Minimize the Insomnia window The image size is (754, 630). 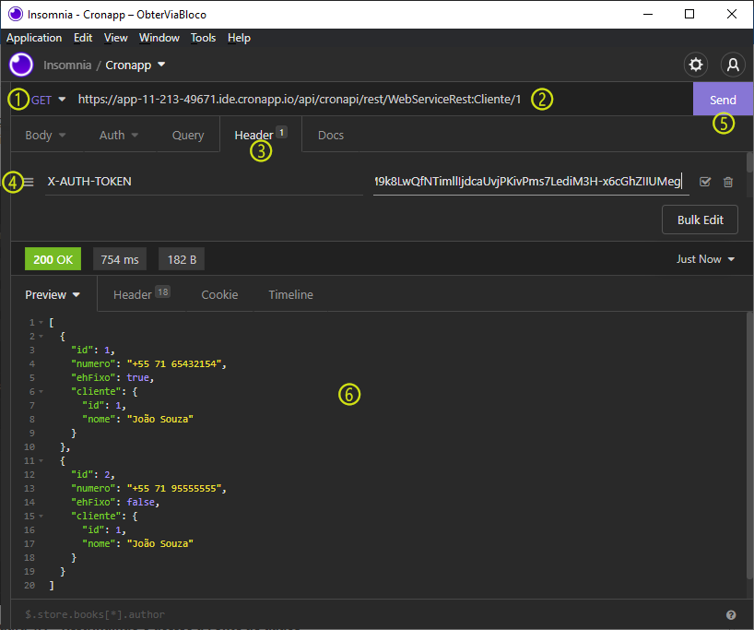tap(648, 15)
